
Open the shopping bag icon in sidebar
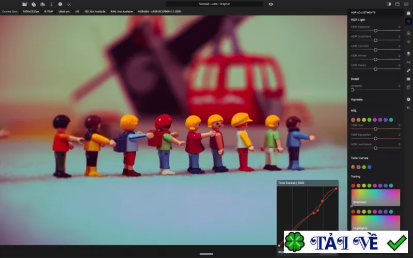pyautogui.click(x=408, y=13)
